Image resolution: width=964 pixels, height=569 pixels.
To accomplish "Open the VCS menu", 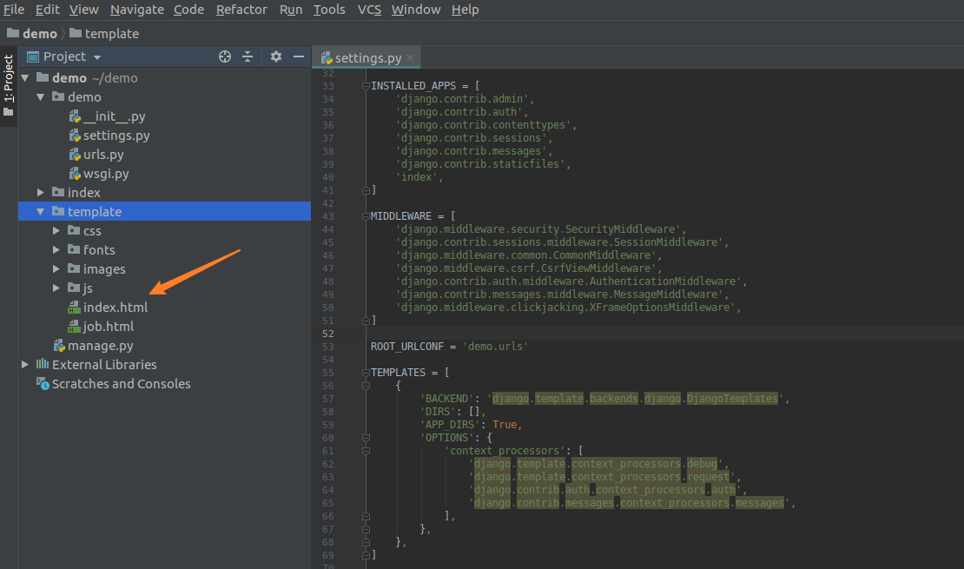I will point(369,10).
